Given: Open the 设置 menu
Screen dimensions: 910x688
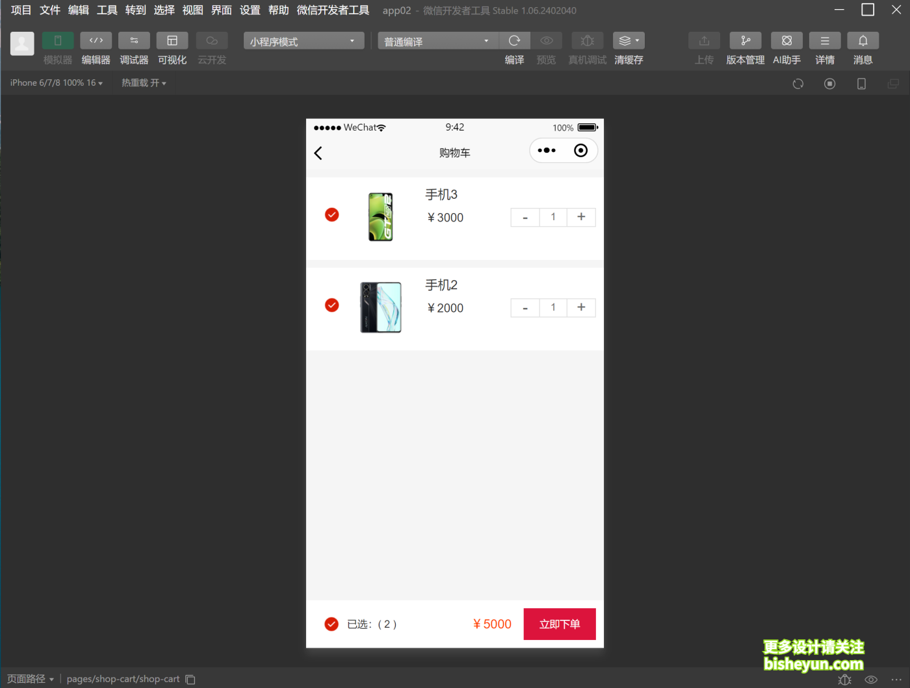Looking at the screenshot, I should pos(250,10).
